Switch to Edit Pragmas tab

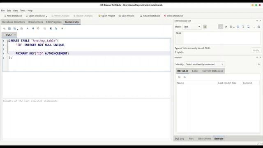click(54, 22)
